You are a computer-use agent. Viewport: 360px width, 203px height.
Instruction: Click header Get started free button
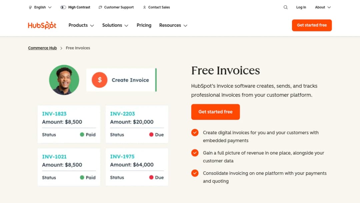(312, 25)
